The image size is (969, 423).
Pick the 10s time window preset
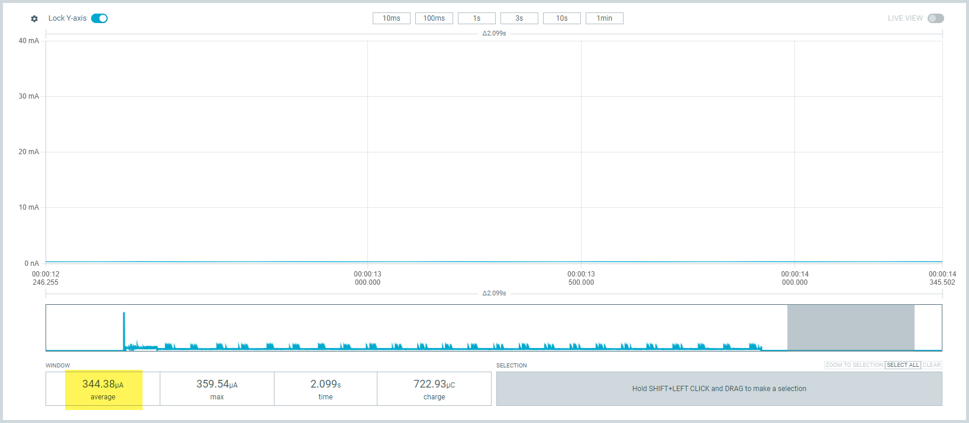tap(561, 18)
